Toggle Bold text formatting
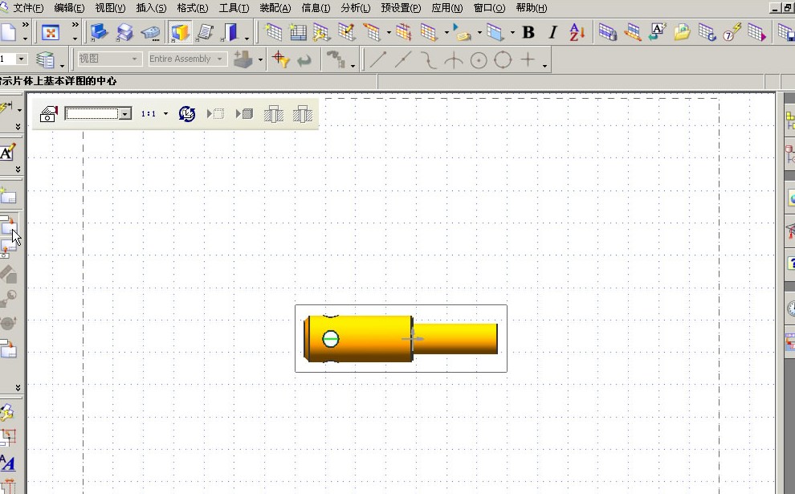Image resolution: width=795 pixels, height=494 pixels. (x=528, y=32)
